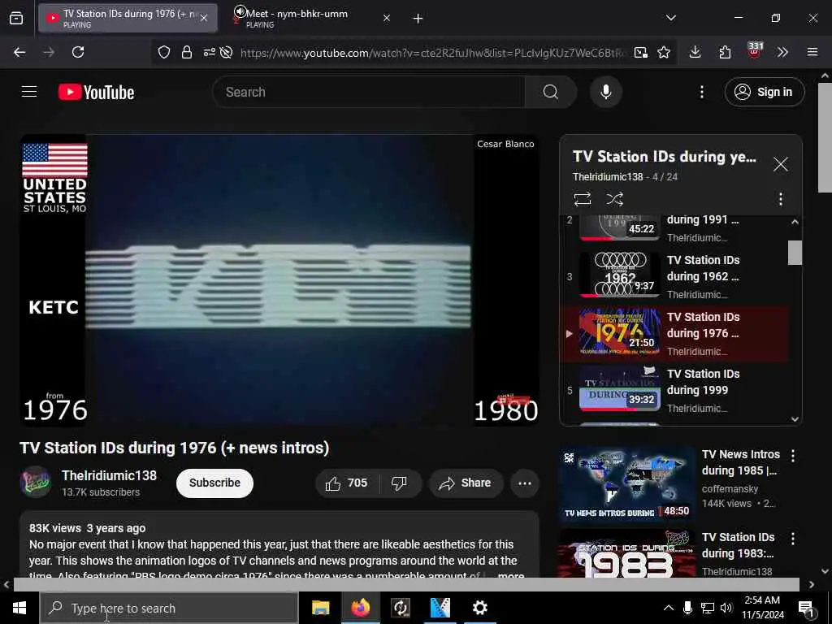Bookmark this page with the star icon

point(664,52)
